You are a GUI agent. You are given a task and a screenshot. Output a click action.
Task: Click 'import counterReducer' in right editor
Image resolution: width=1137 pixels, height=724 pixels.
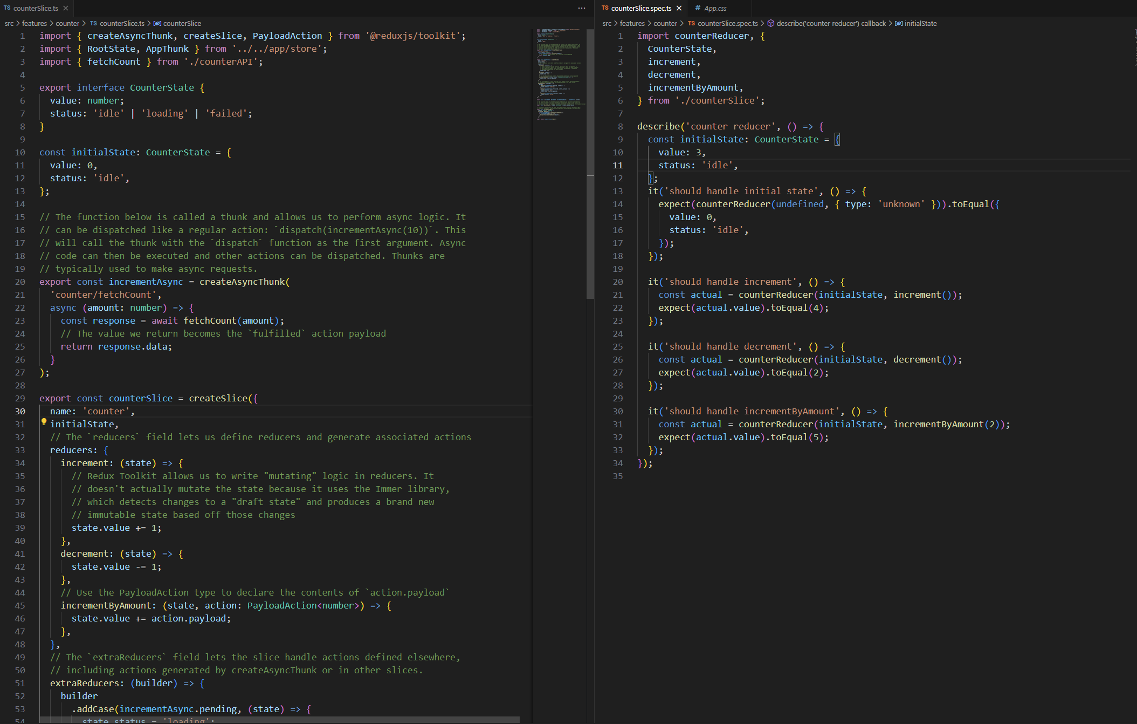(693, 36)
